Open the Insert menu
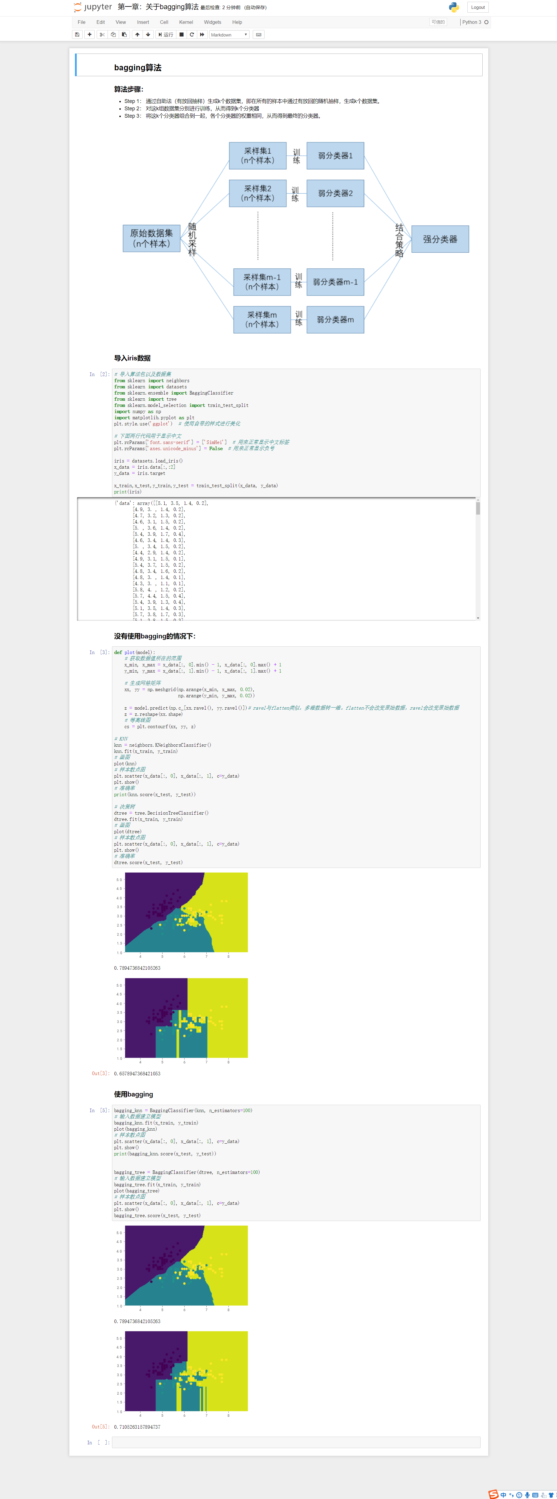Viewport: 557px width, 1499px height. pos(143,22)
